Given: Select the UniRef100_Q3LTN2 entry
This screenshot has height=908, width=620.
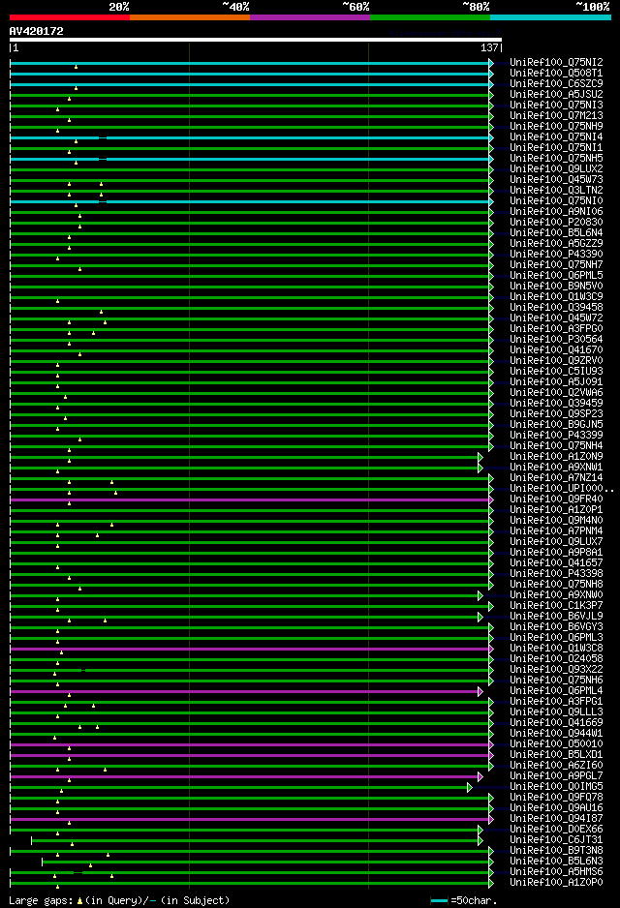Looking at the screenshot, I should click(556, 190).
